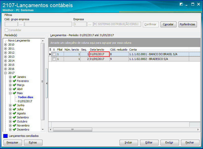Click the Excluir button
Image resolution: width=203 pixels, height=149 pixels.
pyautogui.click(x=170, y=142)
